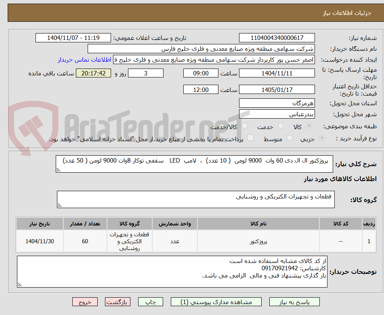Click the resize handle of گروه کالا textarea

pyautogui.click(x=59, y=205)
